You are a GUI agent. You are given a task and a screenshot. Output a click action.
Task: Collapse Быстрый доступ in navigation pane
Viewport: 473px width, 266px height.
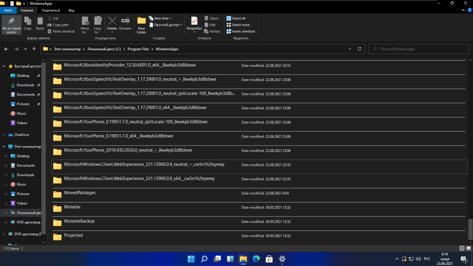(4, 66)
